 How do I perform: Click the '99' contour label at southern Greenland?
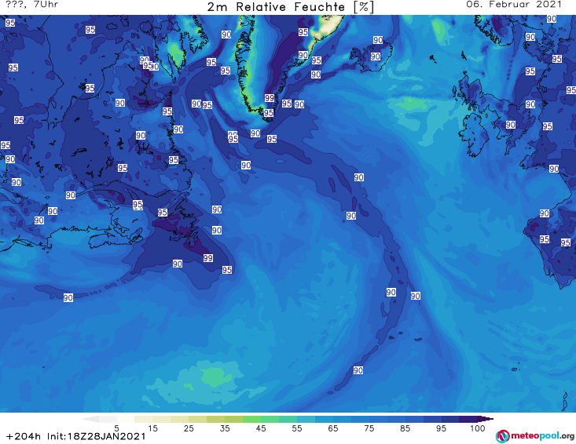click(x=270, y=98)
